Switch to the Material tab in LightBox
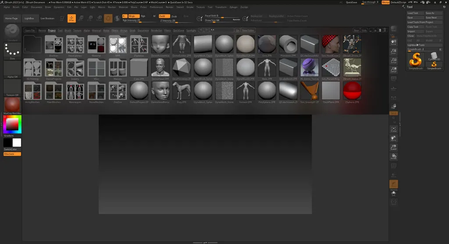This screenshot has width=449, height=244. click(96, 30)
